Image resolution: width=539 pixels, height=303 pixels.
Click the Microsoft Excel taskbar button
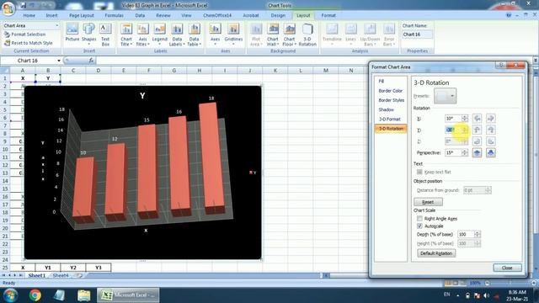(129, 295)
